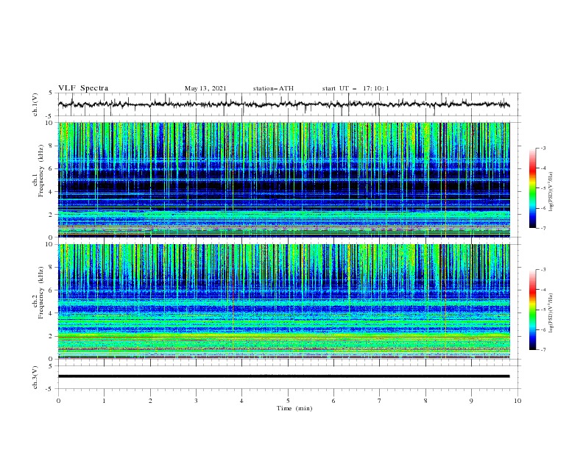Click the ch.2 'Frequency (kHz)' axis label
The image size is (583, 450).
(x=40, y=292)
